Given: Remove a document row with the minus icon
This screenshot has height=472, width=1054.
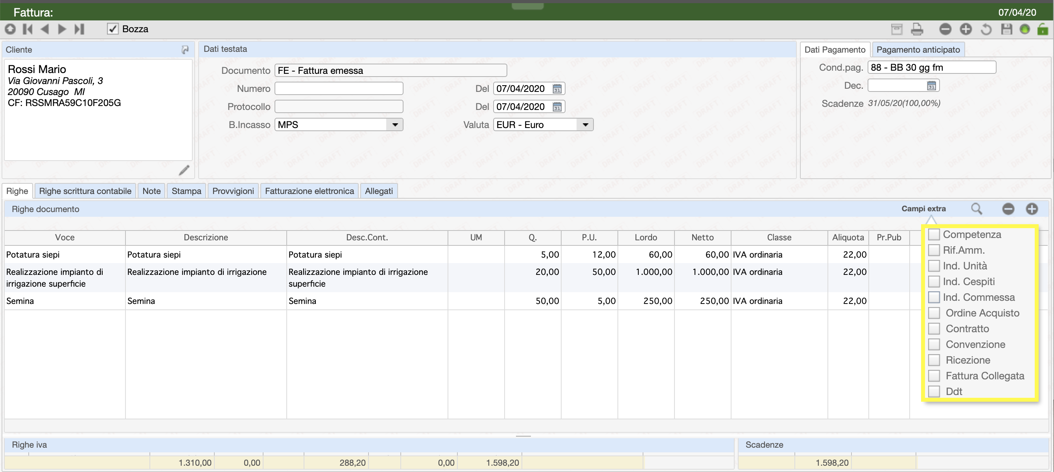Looking at the screenshot, I should 1008,209.
